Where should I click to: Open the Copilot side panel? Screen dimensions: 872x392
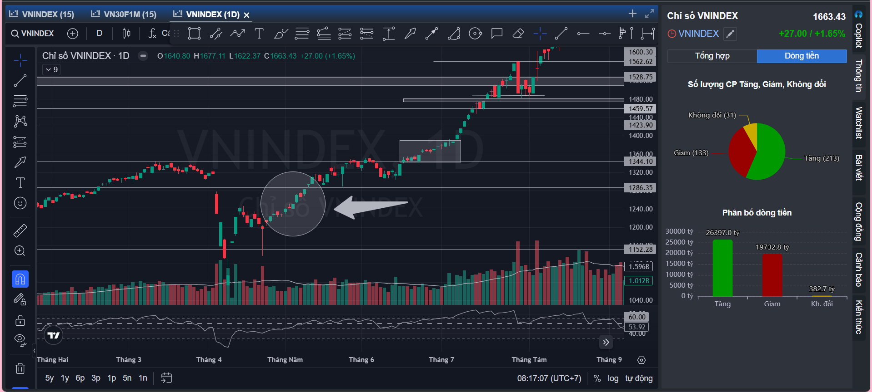[x=858, y=29]
